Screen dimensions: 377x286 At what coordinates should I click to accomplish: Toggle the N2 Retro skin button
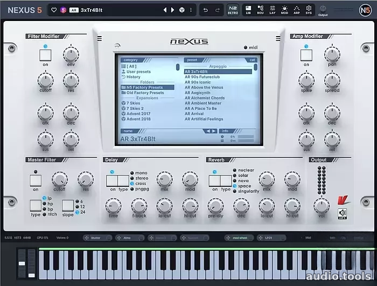click(x=233, y=10)
